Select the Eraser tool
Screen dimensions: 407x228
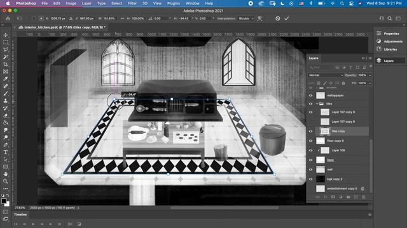6,115
